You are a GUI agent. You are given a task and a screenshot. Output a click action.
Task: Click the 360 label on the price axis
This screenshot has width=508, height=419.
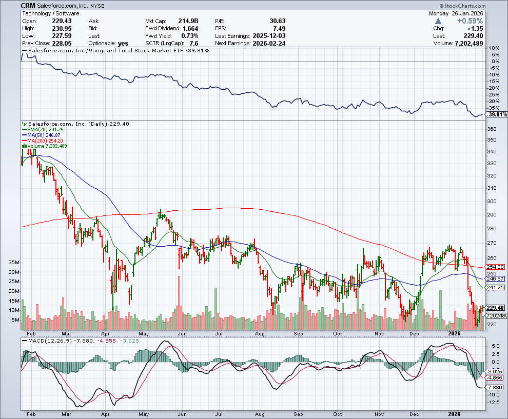(492, 129)
